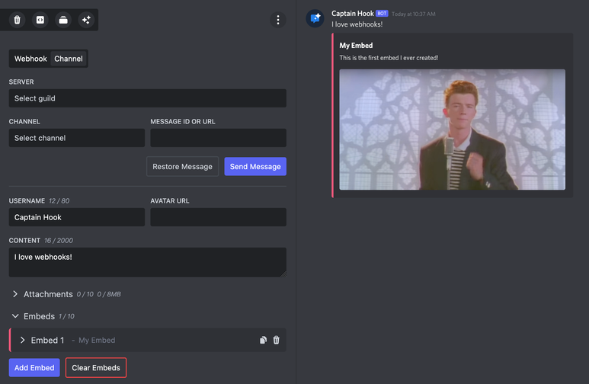
Task: Open the three-dot overflow menu
Action: 278,20
